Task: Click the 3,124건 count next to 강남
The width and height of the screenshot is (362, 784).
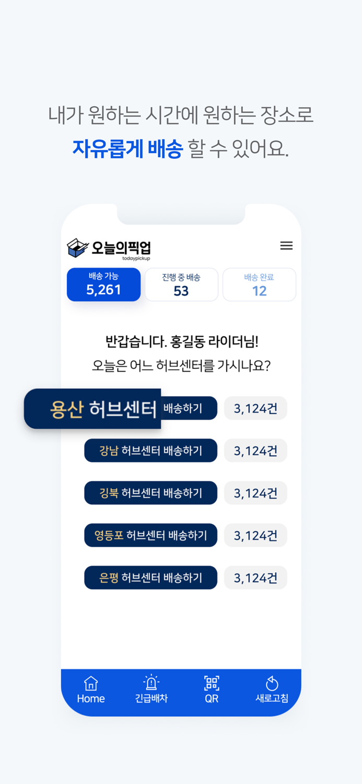Action: 255,450
